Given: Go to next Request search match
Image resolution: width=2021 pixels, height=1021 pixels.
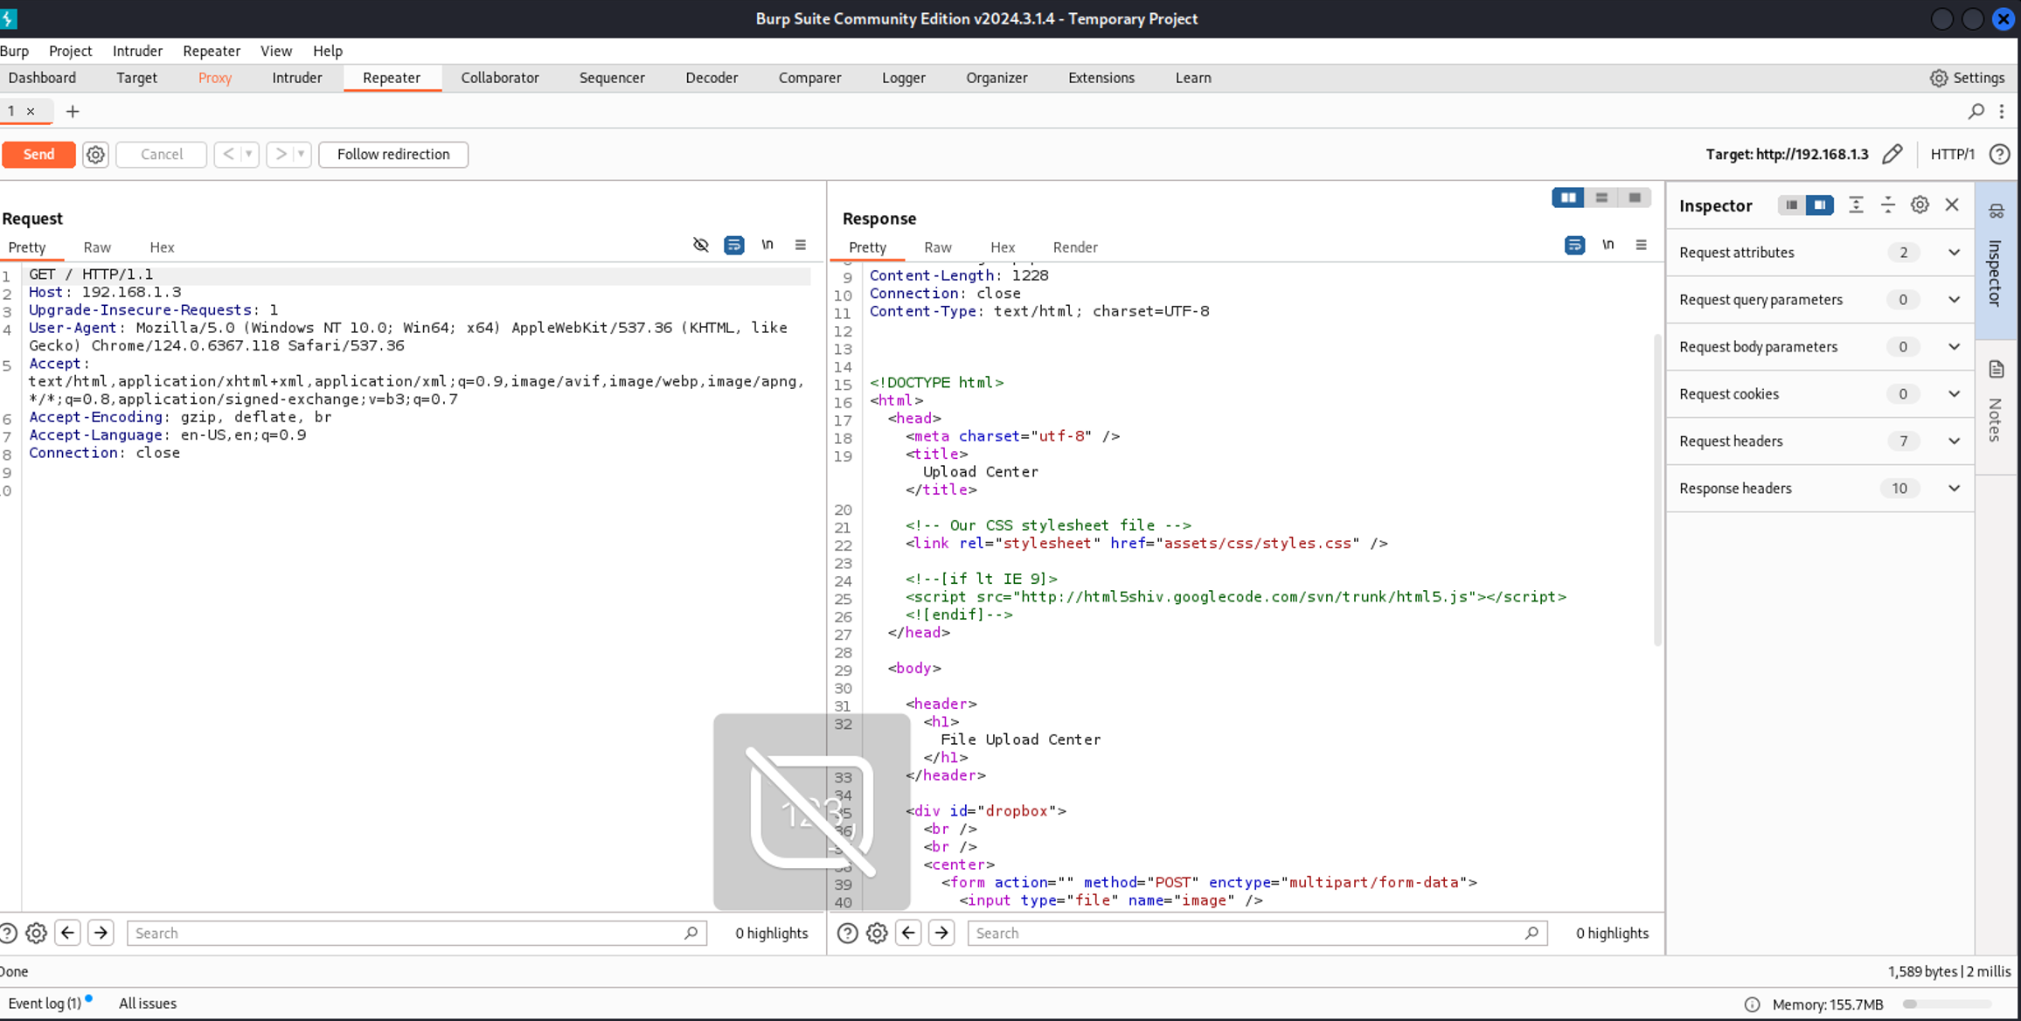Looking at the screenshot, I should [101, 933].
